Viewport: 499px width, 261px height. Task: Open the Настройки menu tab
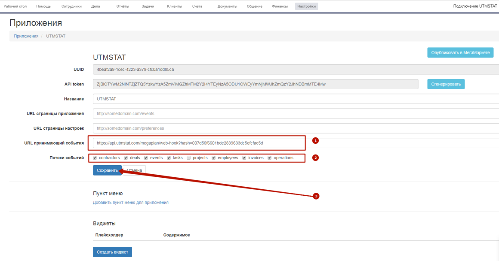tap(306, 6)
